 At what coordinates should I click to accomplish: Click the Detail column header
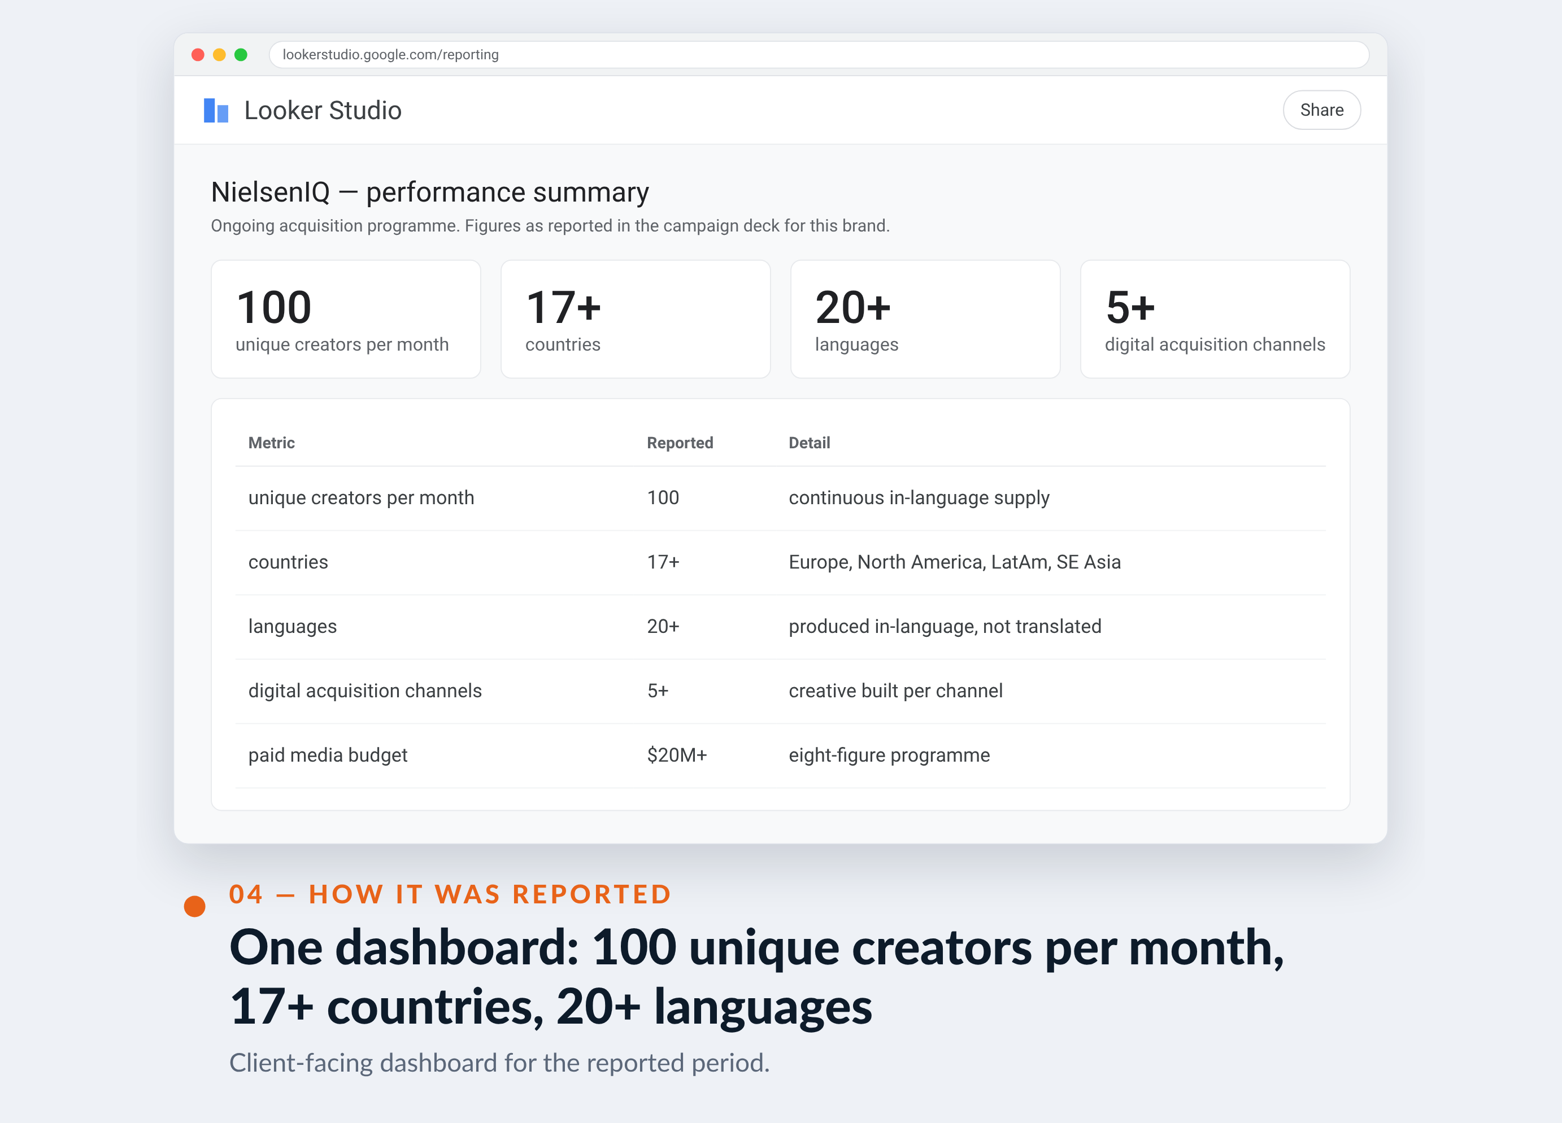[x=809, y=443]
